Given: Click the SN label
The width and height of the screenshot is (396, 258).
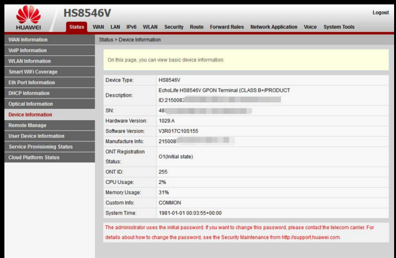Looking at the screenshot, I should (109, 110).
